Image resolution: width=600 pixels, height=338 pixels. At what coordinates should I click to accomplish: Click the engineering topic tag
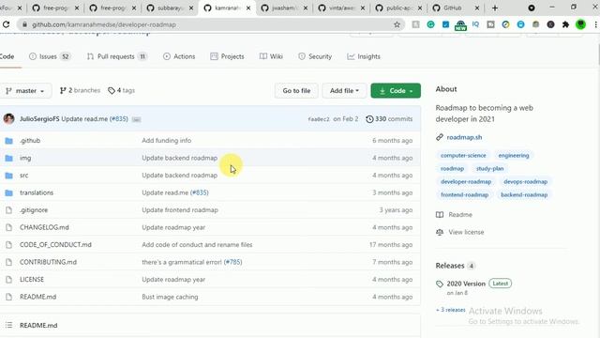click(514, 156)
